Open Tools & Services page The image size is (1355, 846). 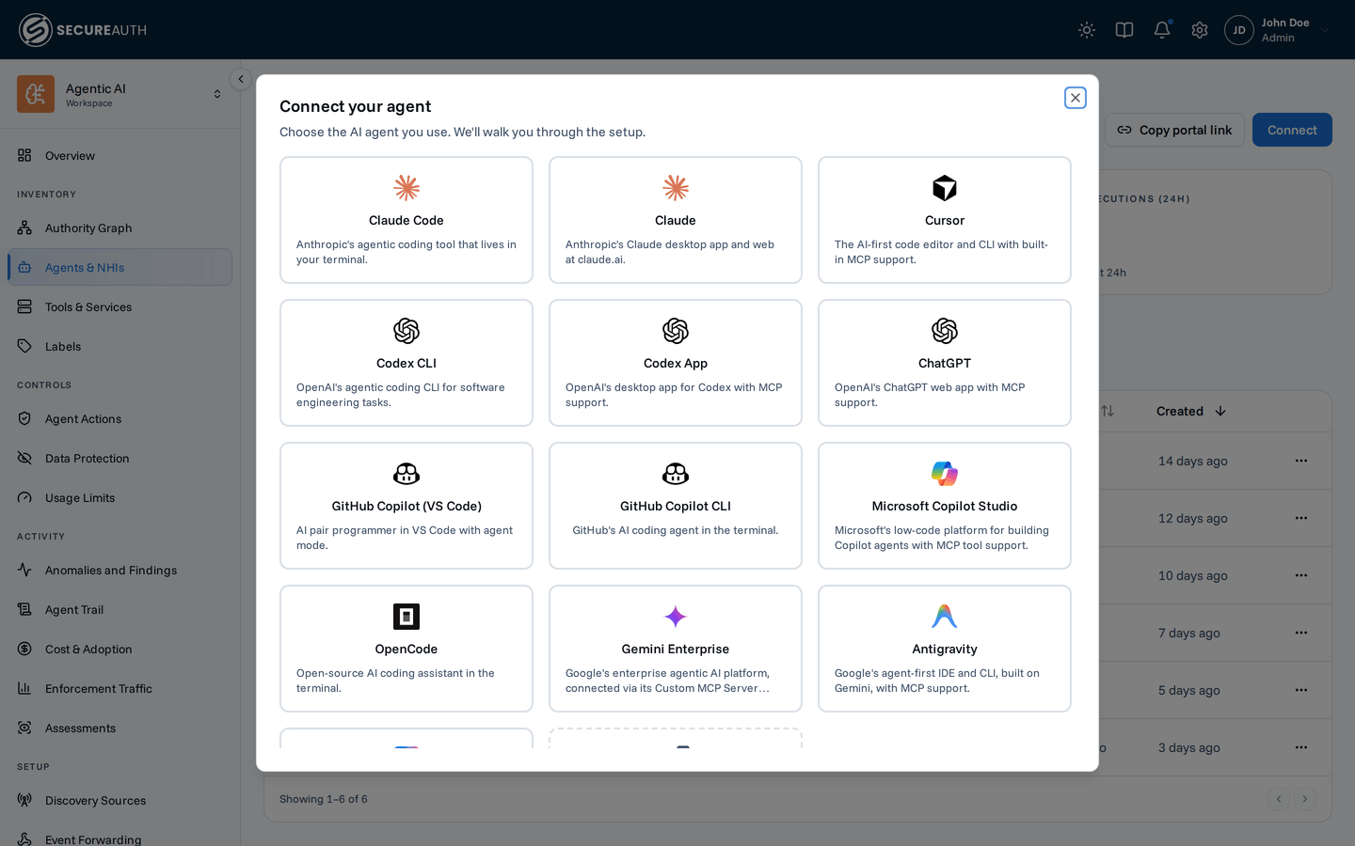coord(120,306)
